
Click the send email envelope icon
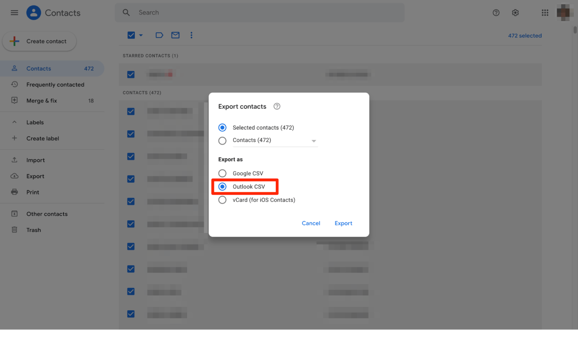175,35
